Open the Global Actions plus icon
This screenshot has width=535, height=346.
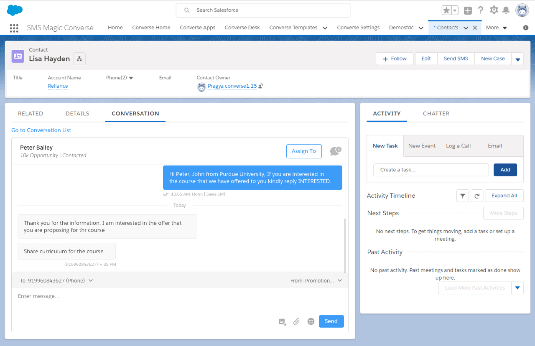pos(468,10)
